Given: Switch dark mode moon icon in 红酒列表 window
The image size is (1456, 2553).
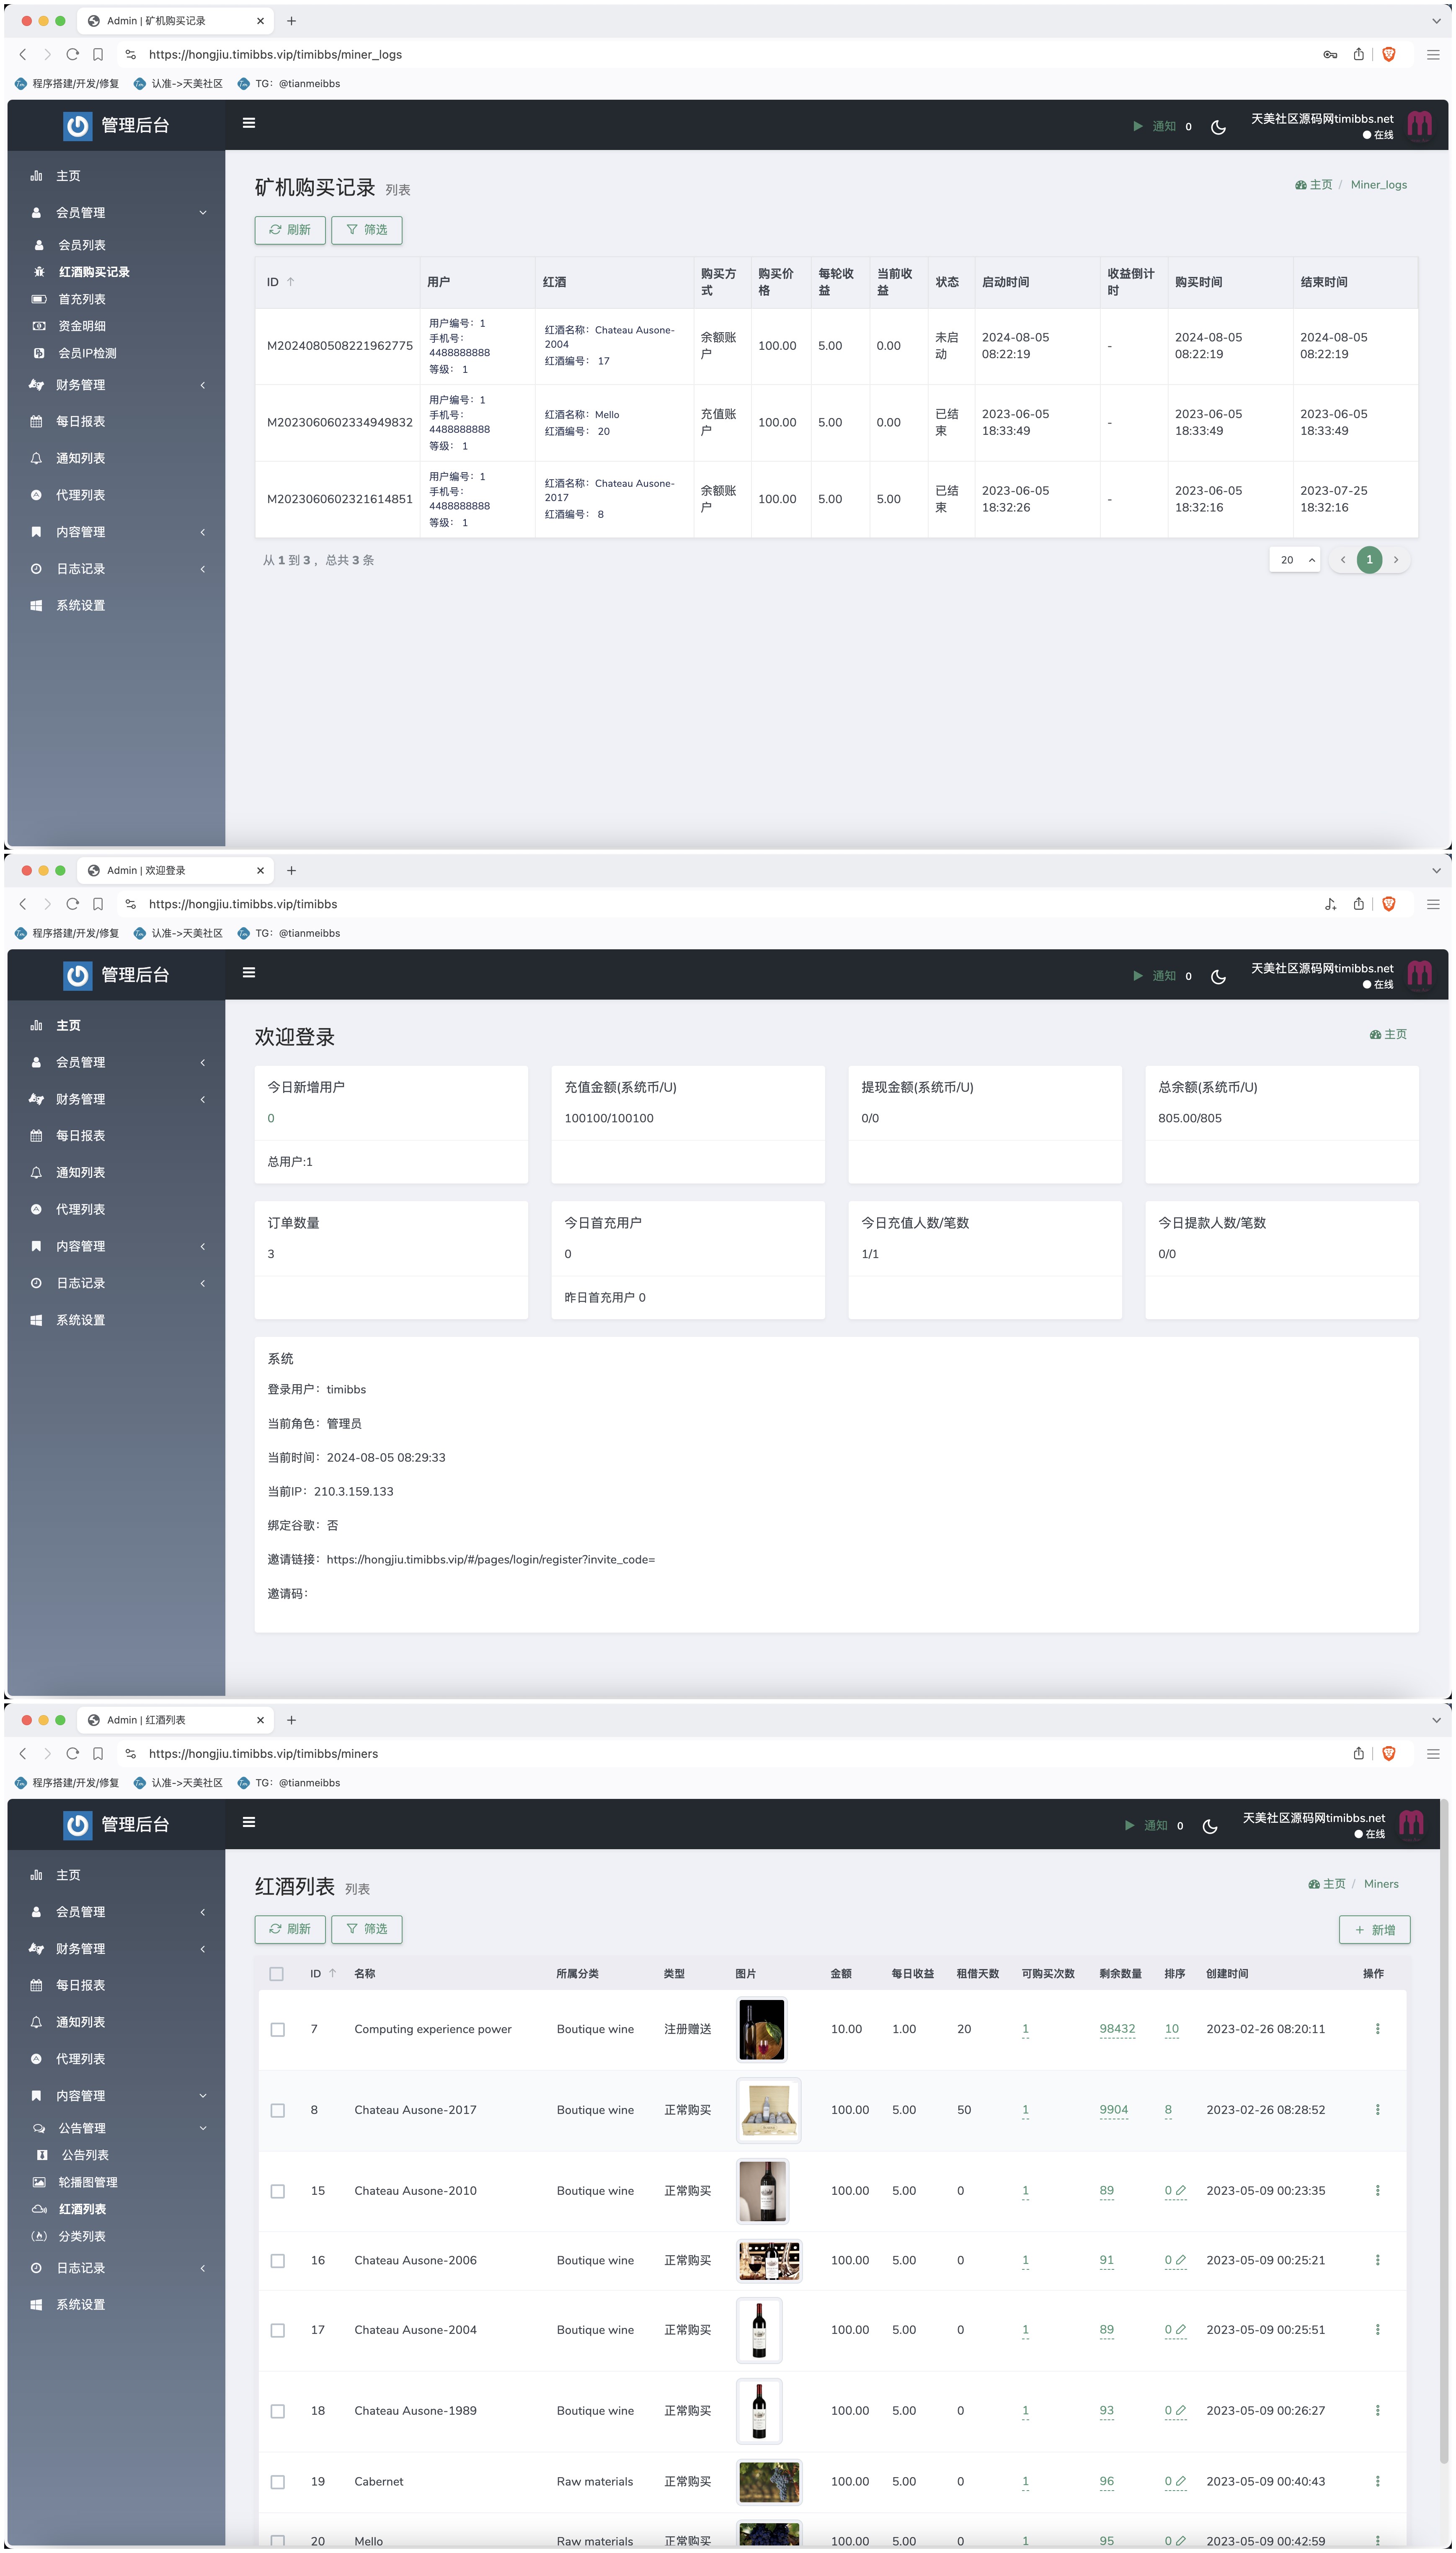Looking at the screenshot, I should pyautogui.click(x=1210, y=1827).
